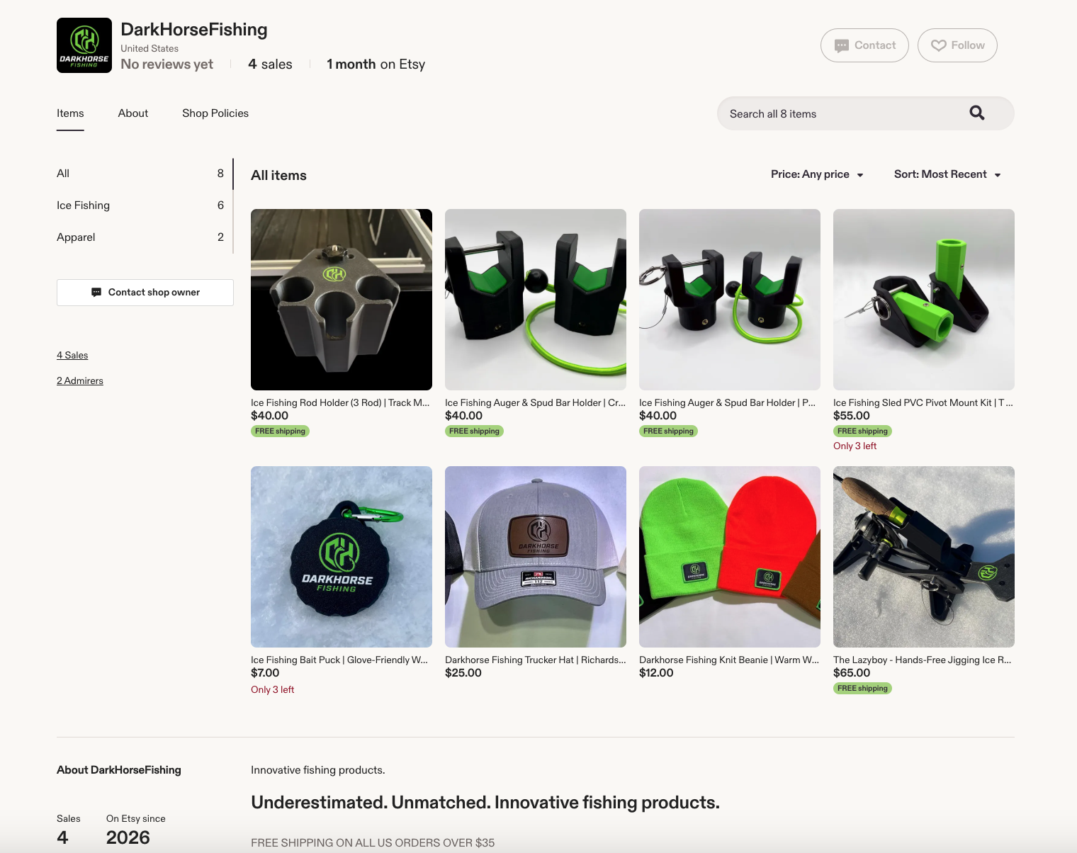Click the speech bubble icon on Contact button
Image resolution: width=1077 pixels, height=853 pixels.
click(x=842, y=45)
